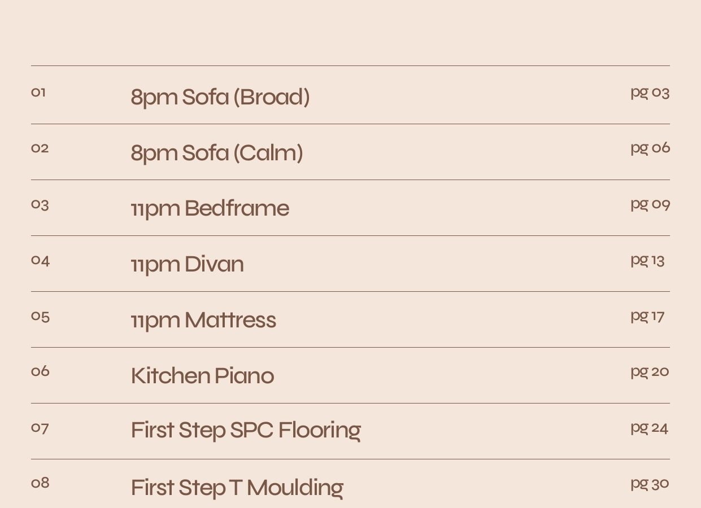
Task: Select index number 01
Action: point(38,92)
